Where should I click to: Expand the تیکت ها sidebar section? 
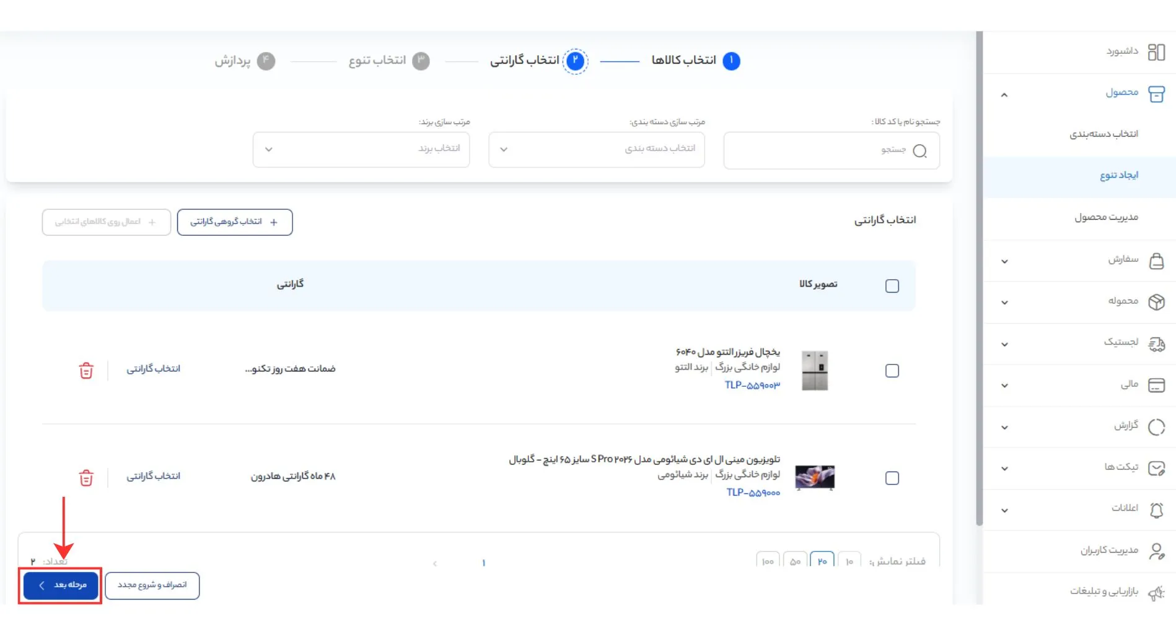tap(1004, 468)
